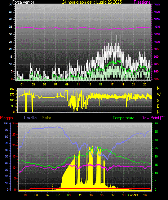Viewport: 168px width, 200px height.
Task: Select hour 09 under the wind force graph
Action: (67, 84)
